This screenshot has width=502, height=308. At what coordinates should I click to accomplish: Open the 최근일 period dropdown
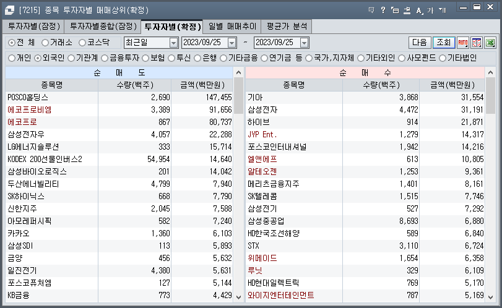click(x=173, y=43)
